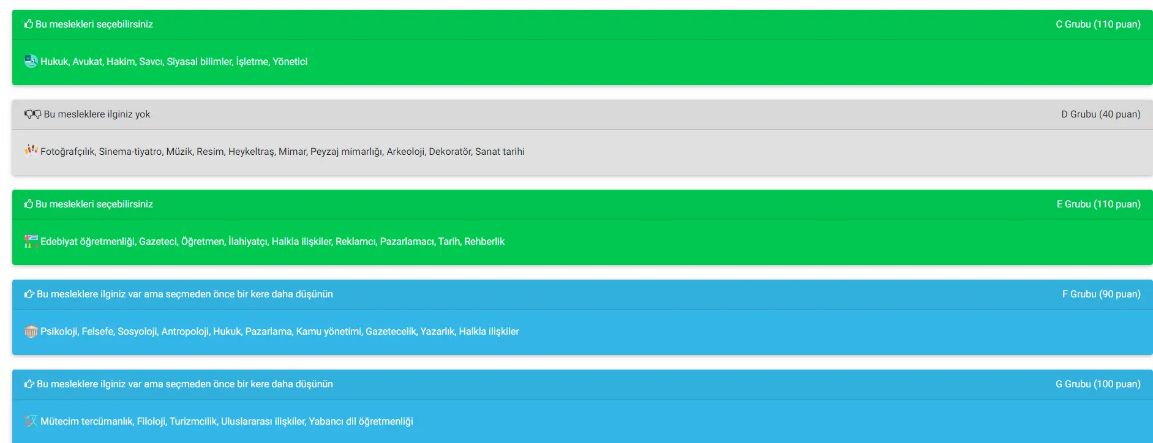Click 'Bu meslekleri seçebilirsiniz' in E Grubu panel
This screenshot has height=443, width=1153.
[94, 204]
